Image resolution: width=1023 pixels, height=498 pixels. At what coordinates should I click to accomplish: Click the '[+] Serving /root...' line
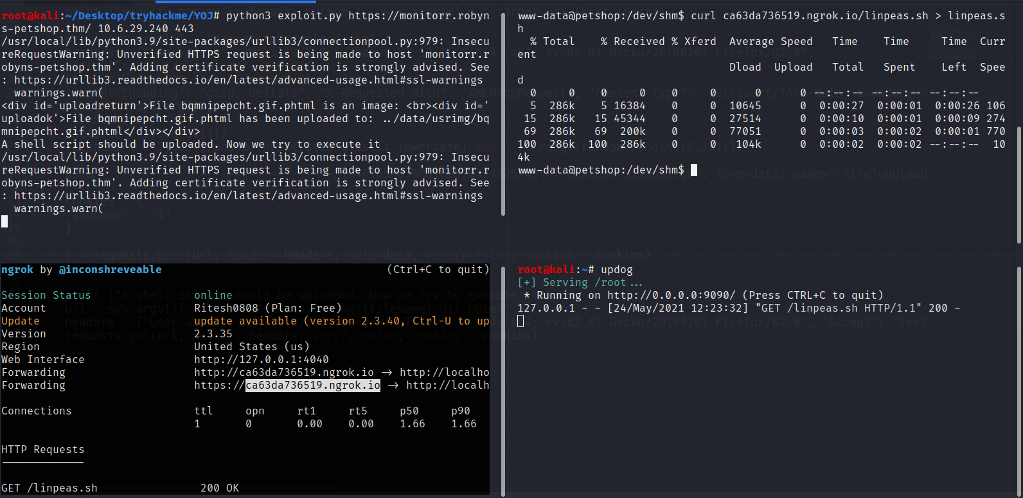(580, 282)
